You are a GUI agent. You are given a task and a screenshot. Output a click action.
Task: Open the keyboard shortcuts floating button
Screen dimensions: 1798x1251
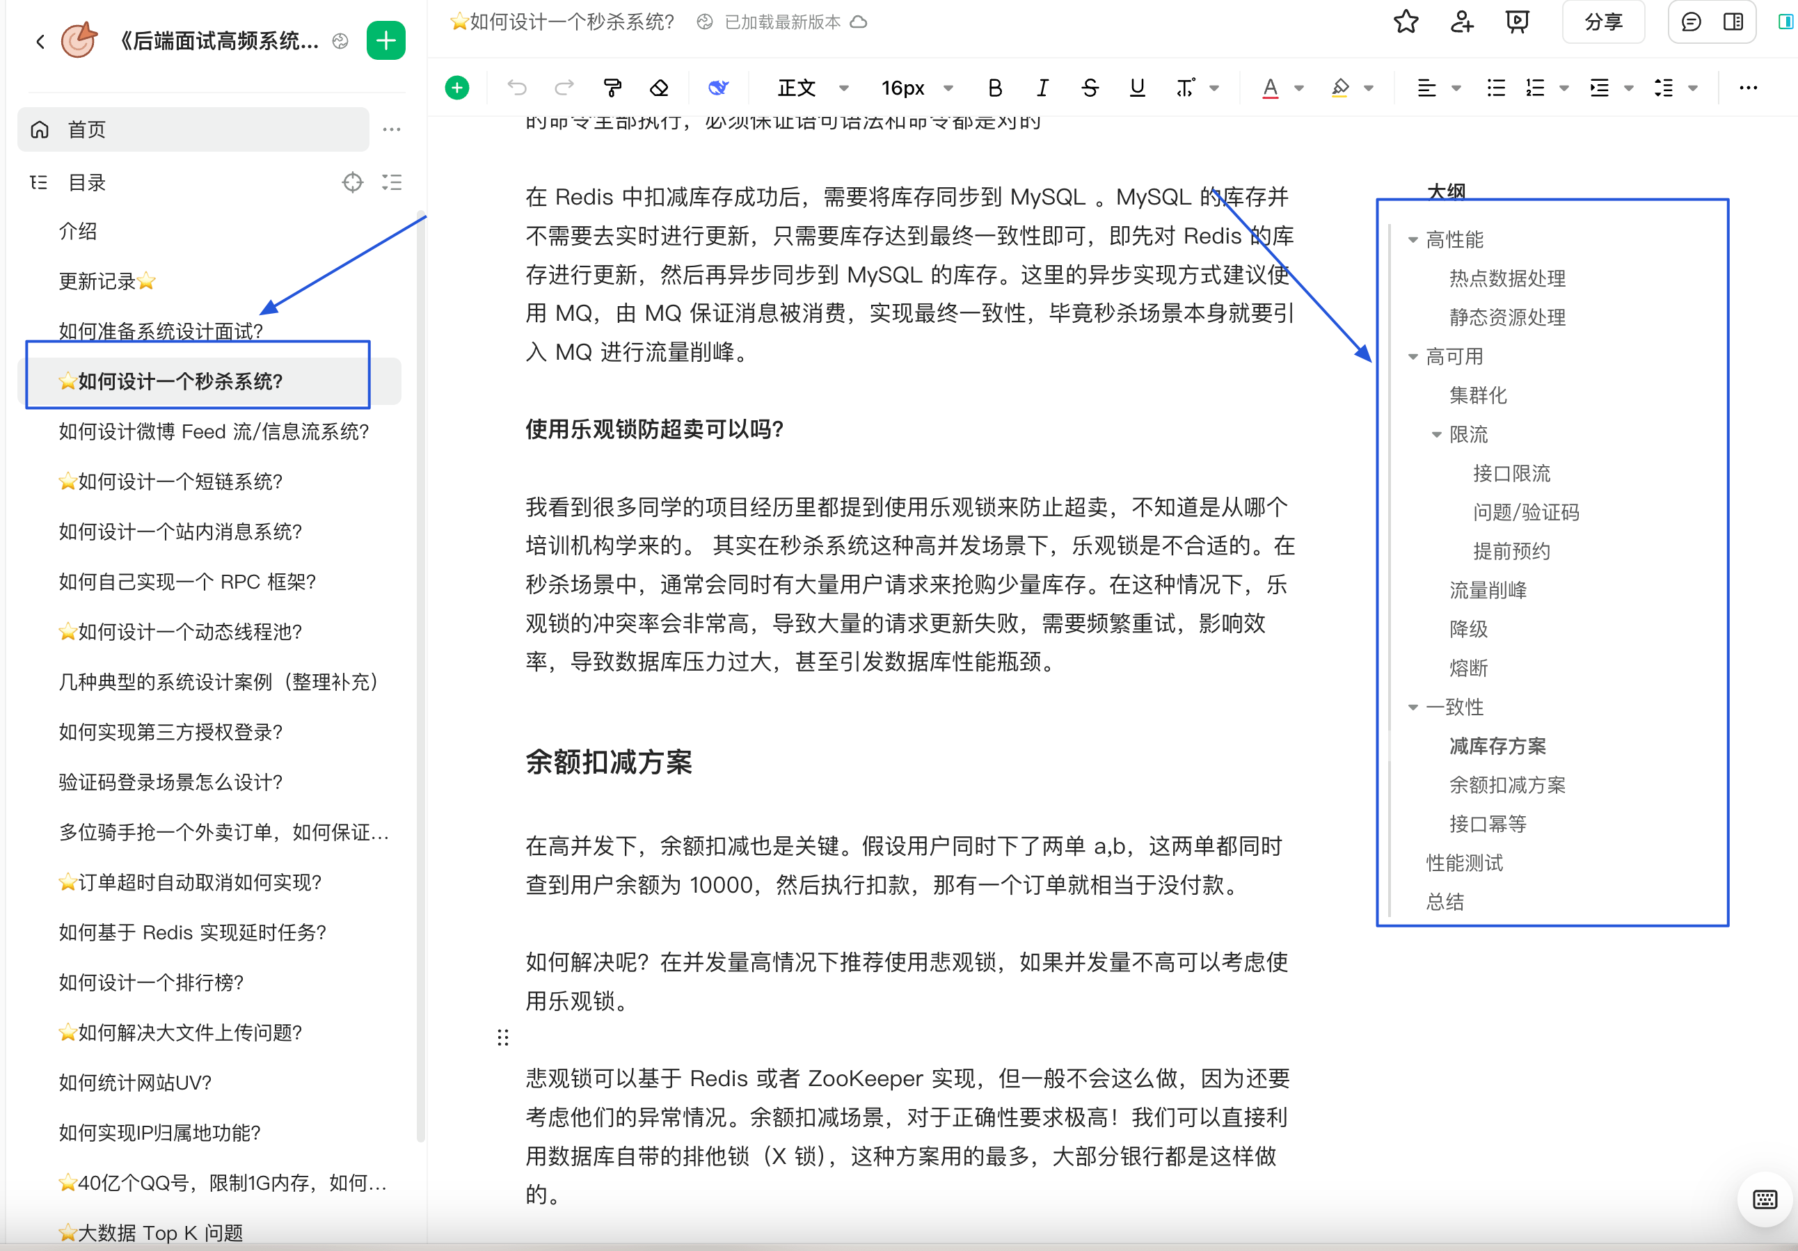(1765, 1199)
